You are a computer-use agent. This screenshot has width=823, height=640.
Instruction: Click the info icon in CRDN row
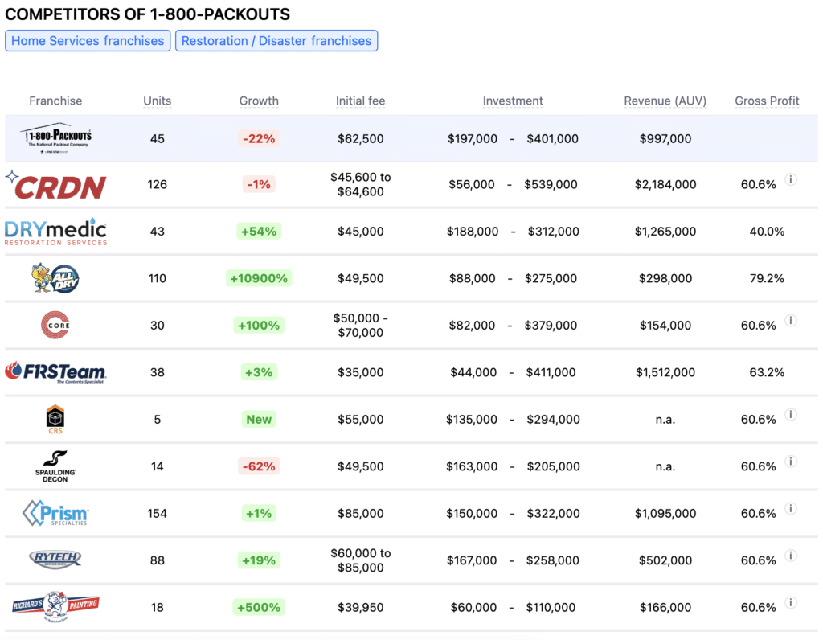(791, 179)
